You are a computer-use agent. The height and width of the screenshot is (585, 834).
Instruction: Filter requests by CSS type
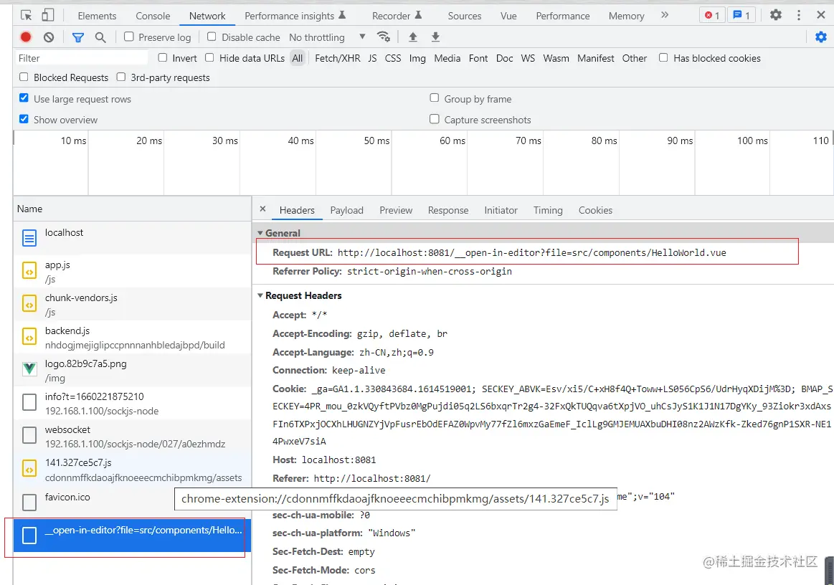(x=392, y=58)
